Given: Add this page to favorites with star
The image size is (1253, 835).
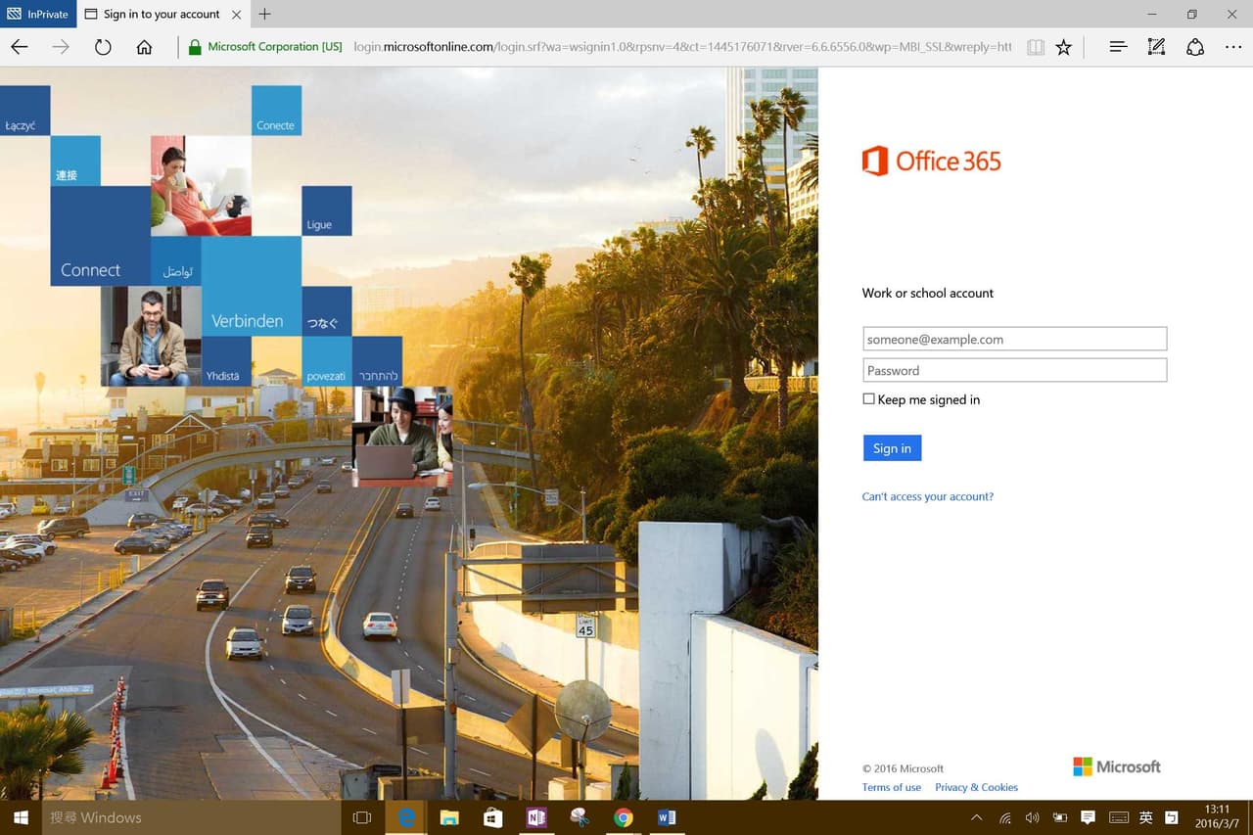Looking at the screenshot, I should pos(1064,47).
